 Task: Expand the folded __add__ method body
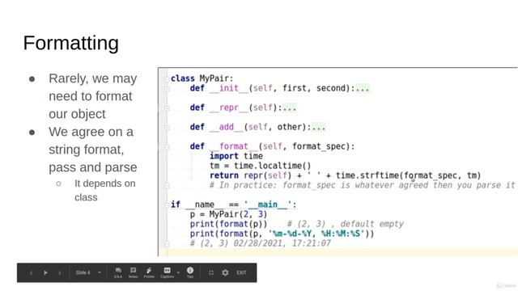point(319,127)
